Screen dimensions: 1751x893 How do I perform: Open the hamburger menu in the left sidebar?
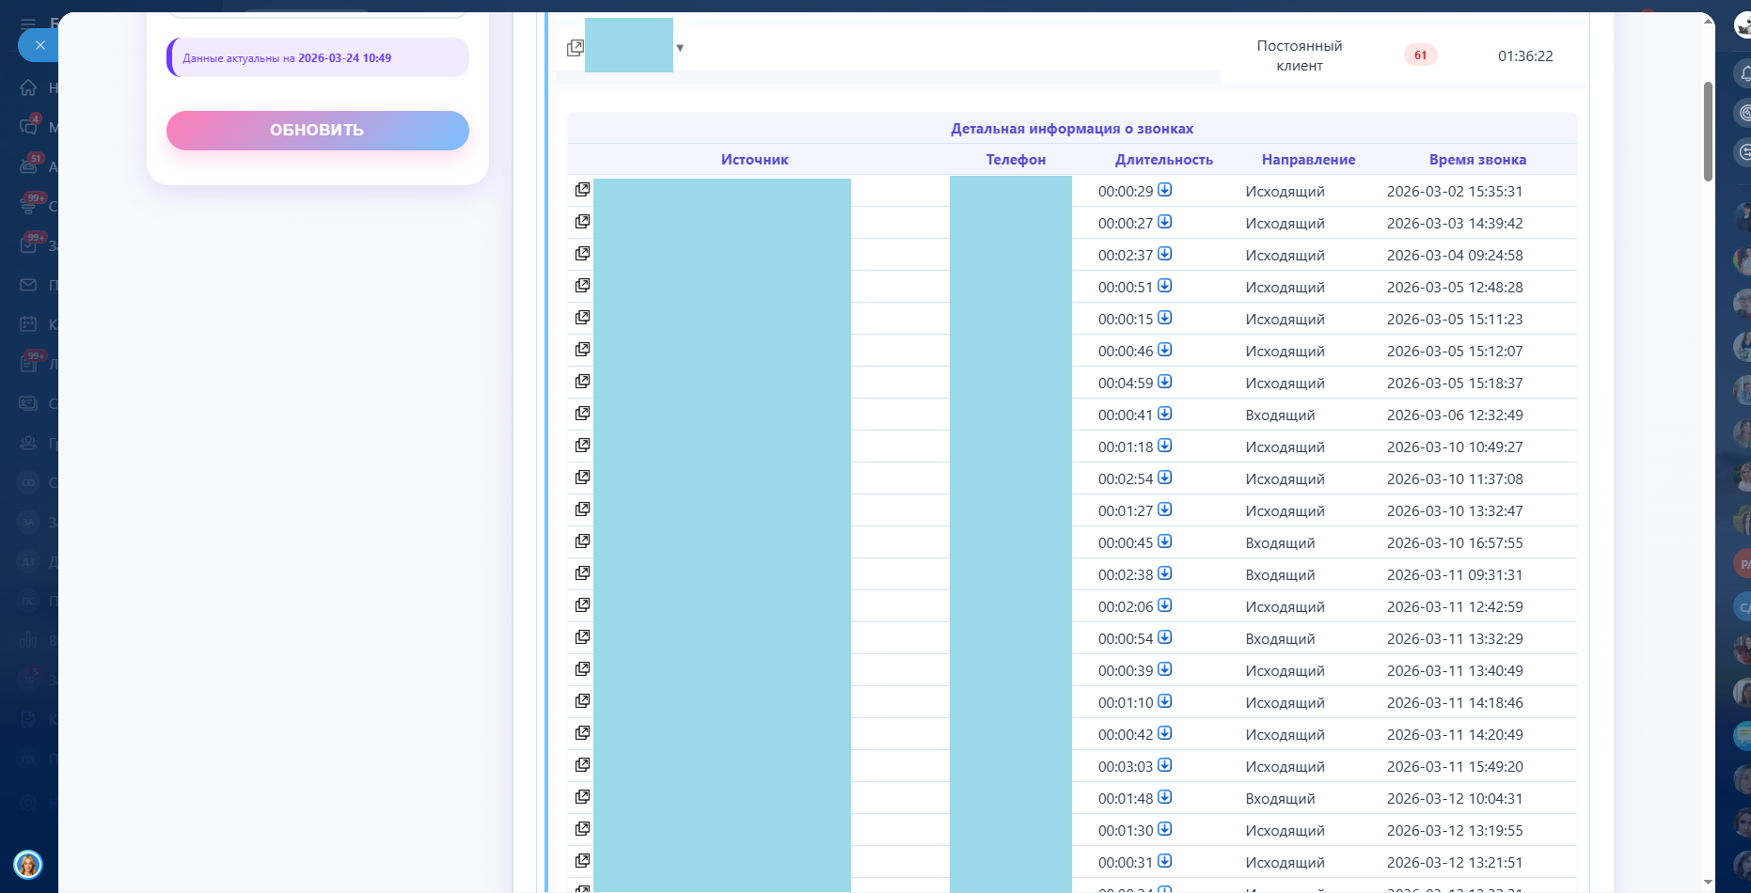click(28, 23)
